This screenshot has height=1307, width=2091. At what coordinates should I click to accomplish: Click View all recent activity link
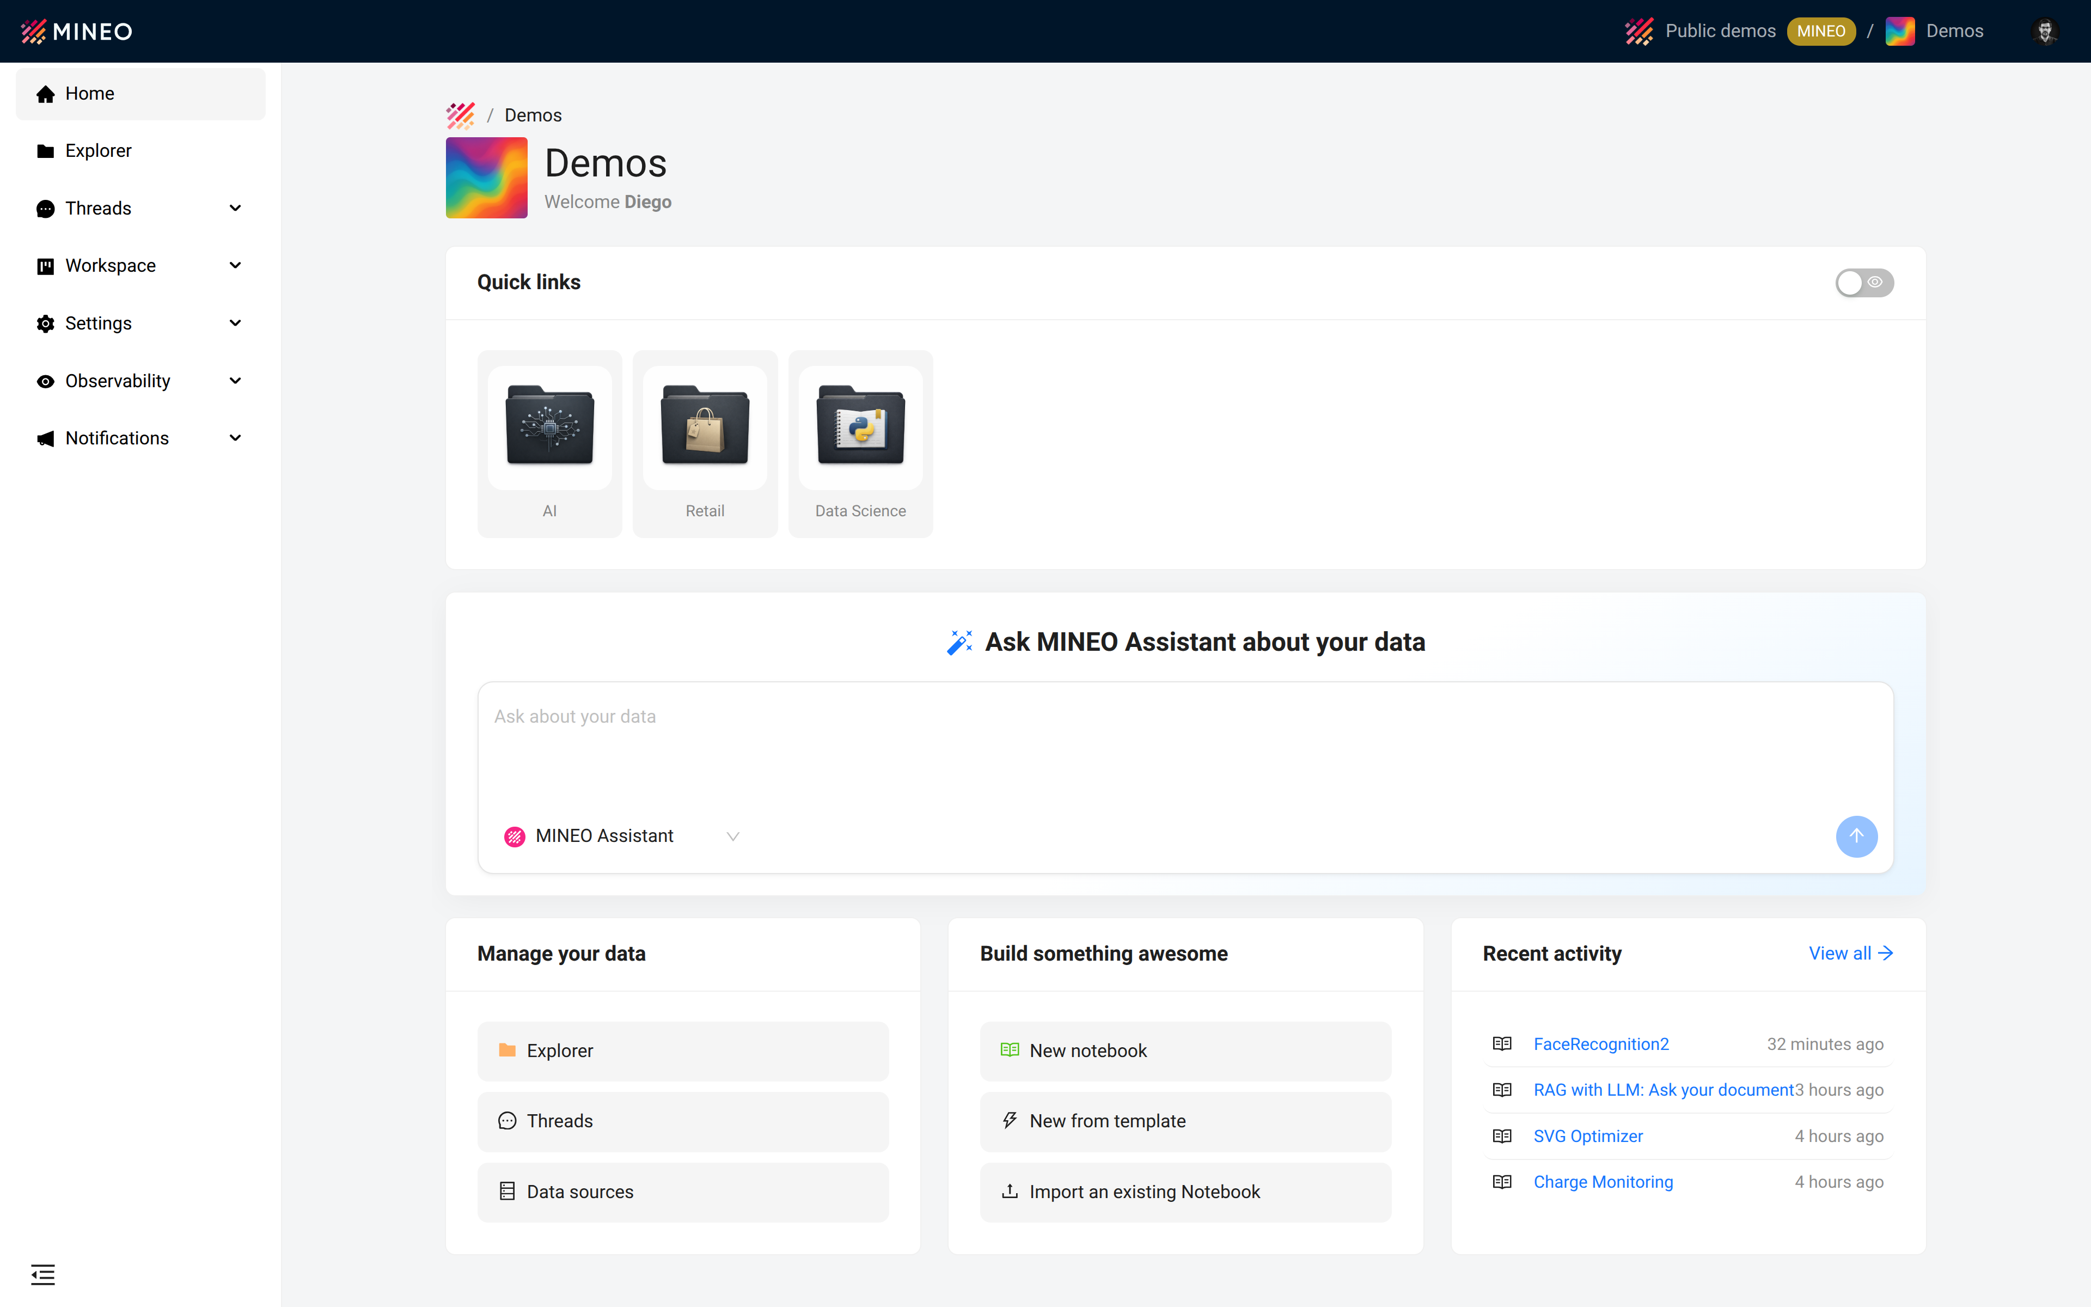[1850, 952]
